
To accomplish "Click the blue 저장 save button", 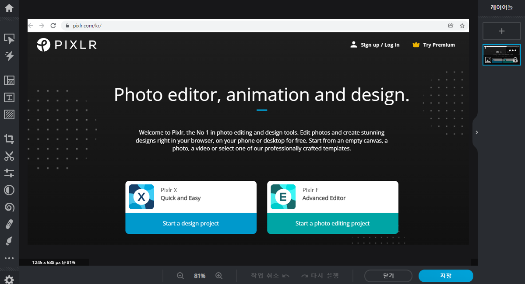I will (446, 276).
